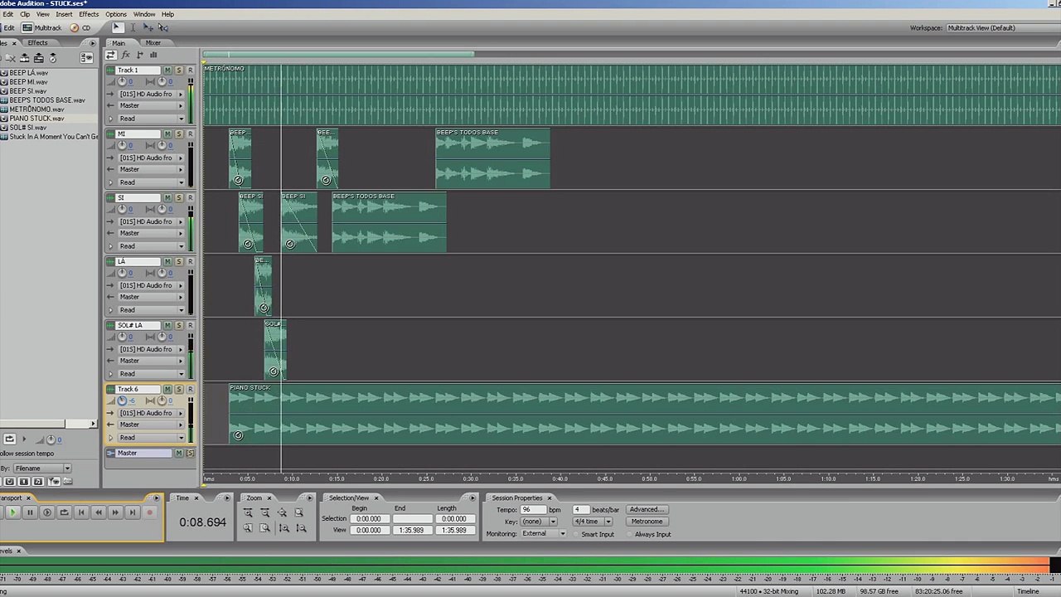
Task: Click the Advanced... button
Action: (647, 509)
